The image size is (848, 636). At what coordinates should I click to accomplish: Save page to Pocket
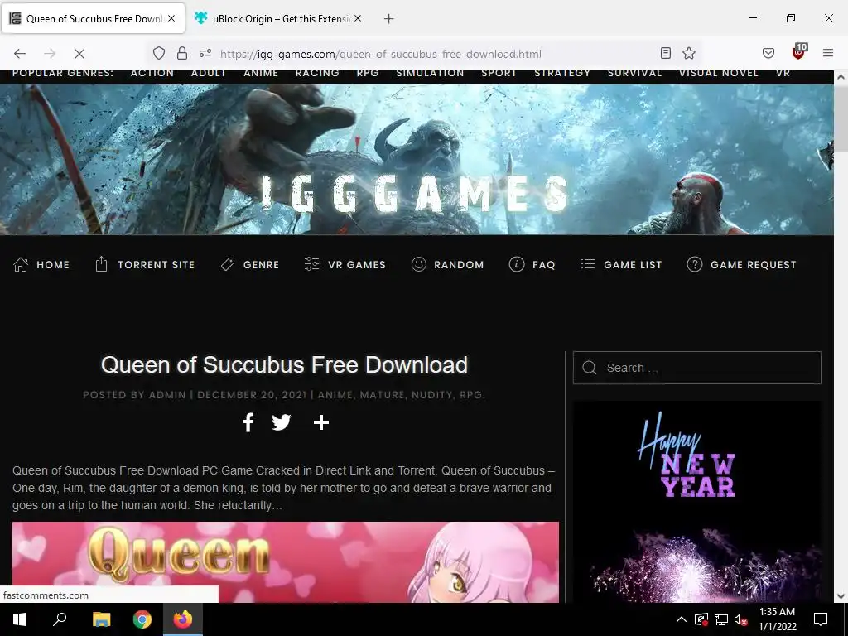[768, 53]
